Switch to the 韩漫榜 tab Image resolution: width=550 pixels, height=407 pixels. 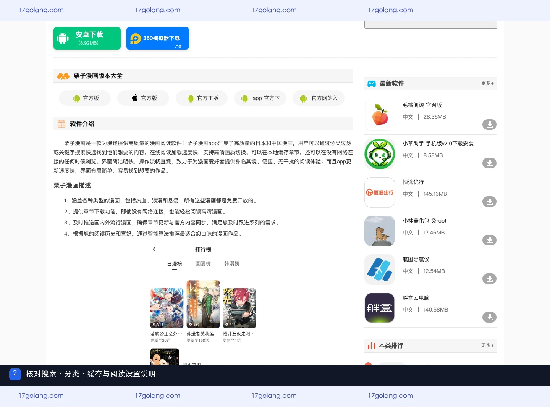[232, 263]
